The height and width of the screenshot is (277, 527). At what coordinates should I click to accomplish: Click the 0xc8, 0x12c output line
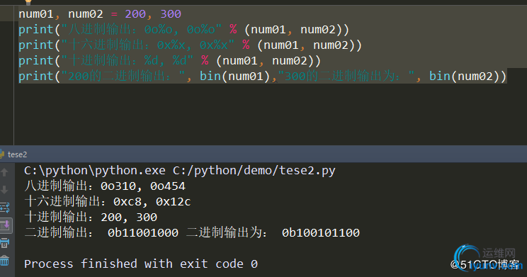[108, 201]
